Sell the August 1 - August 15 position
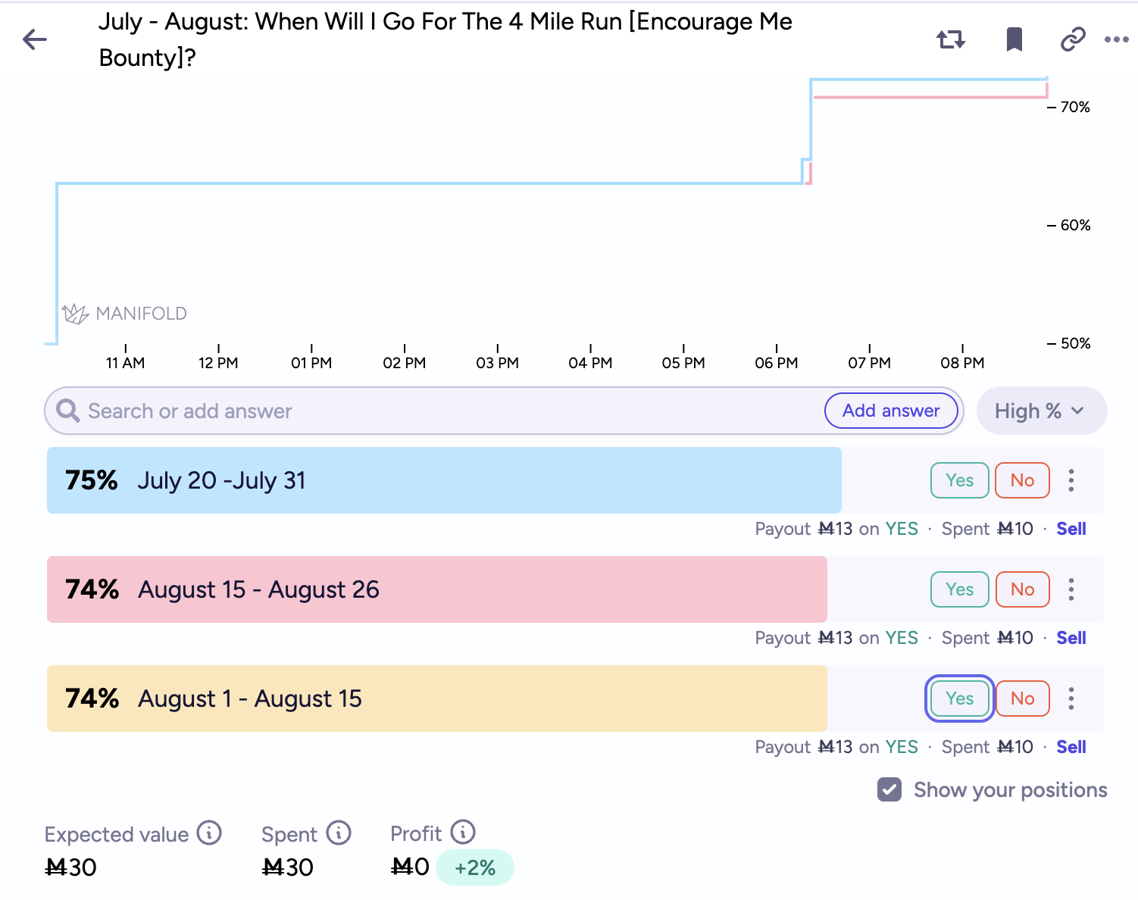 pos(1071,747)
